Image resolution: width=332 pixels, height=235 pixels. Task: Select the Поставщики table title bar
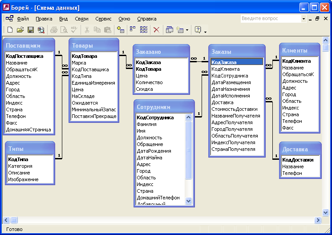pos(29,45)
